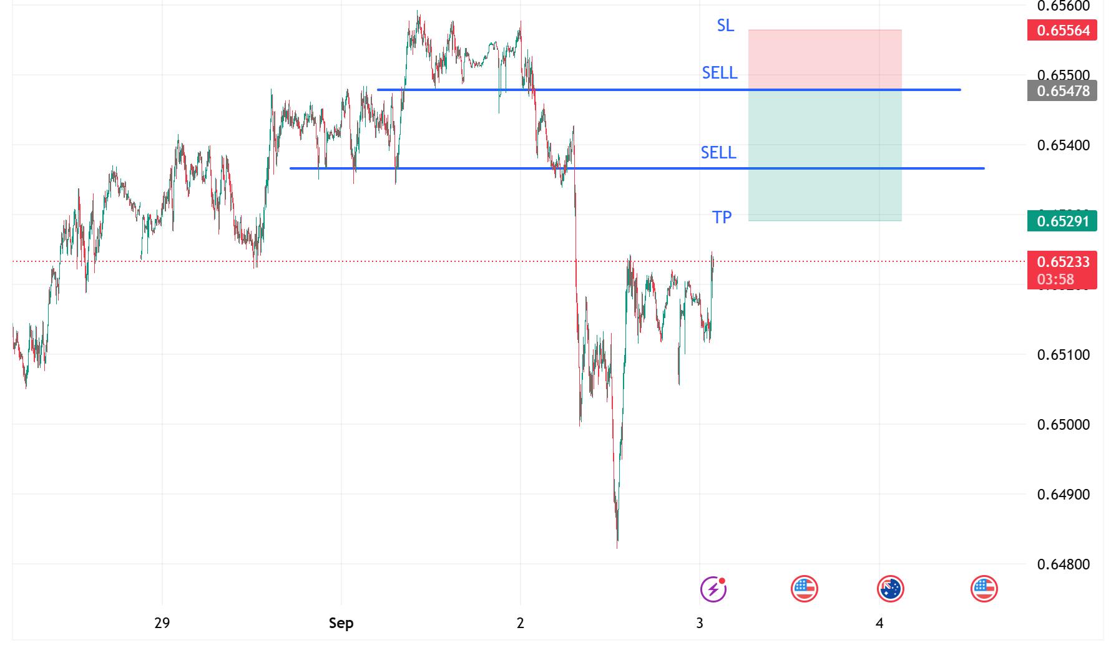Select the red 0.65564 stop-loss price label
This screenshot has height=658, width=1116.
click(1062, 30)
